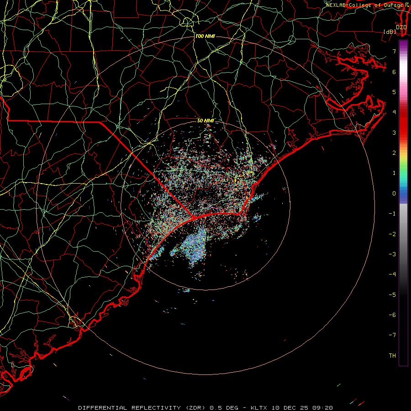
Task: Click the '[dB]' unit label
Action: pyautogui.click(x=390, y=32)
